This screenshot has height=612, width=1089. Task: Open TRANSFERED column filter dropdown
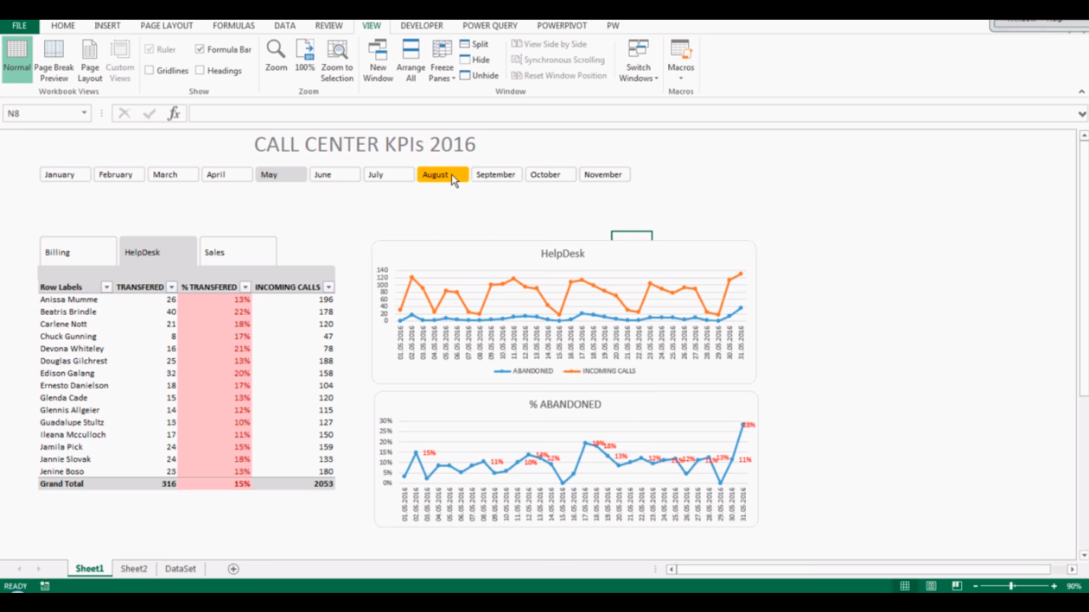pos(172,287)
